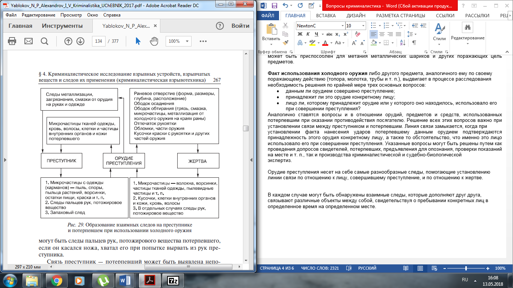This screenshot has width=513, height=288.
Task: Open the binoculars Editing icon in Word
Action: (x=468, y=27)
